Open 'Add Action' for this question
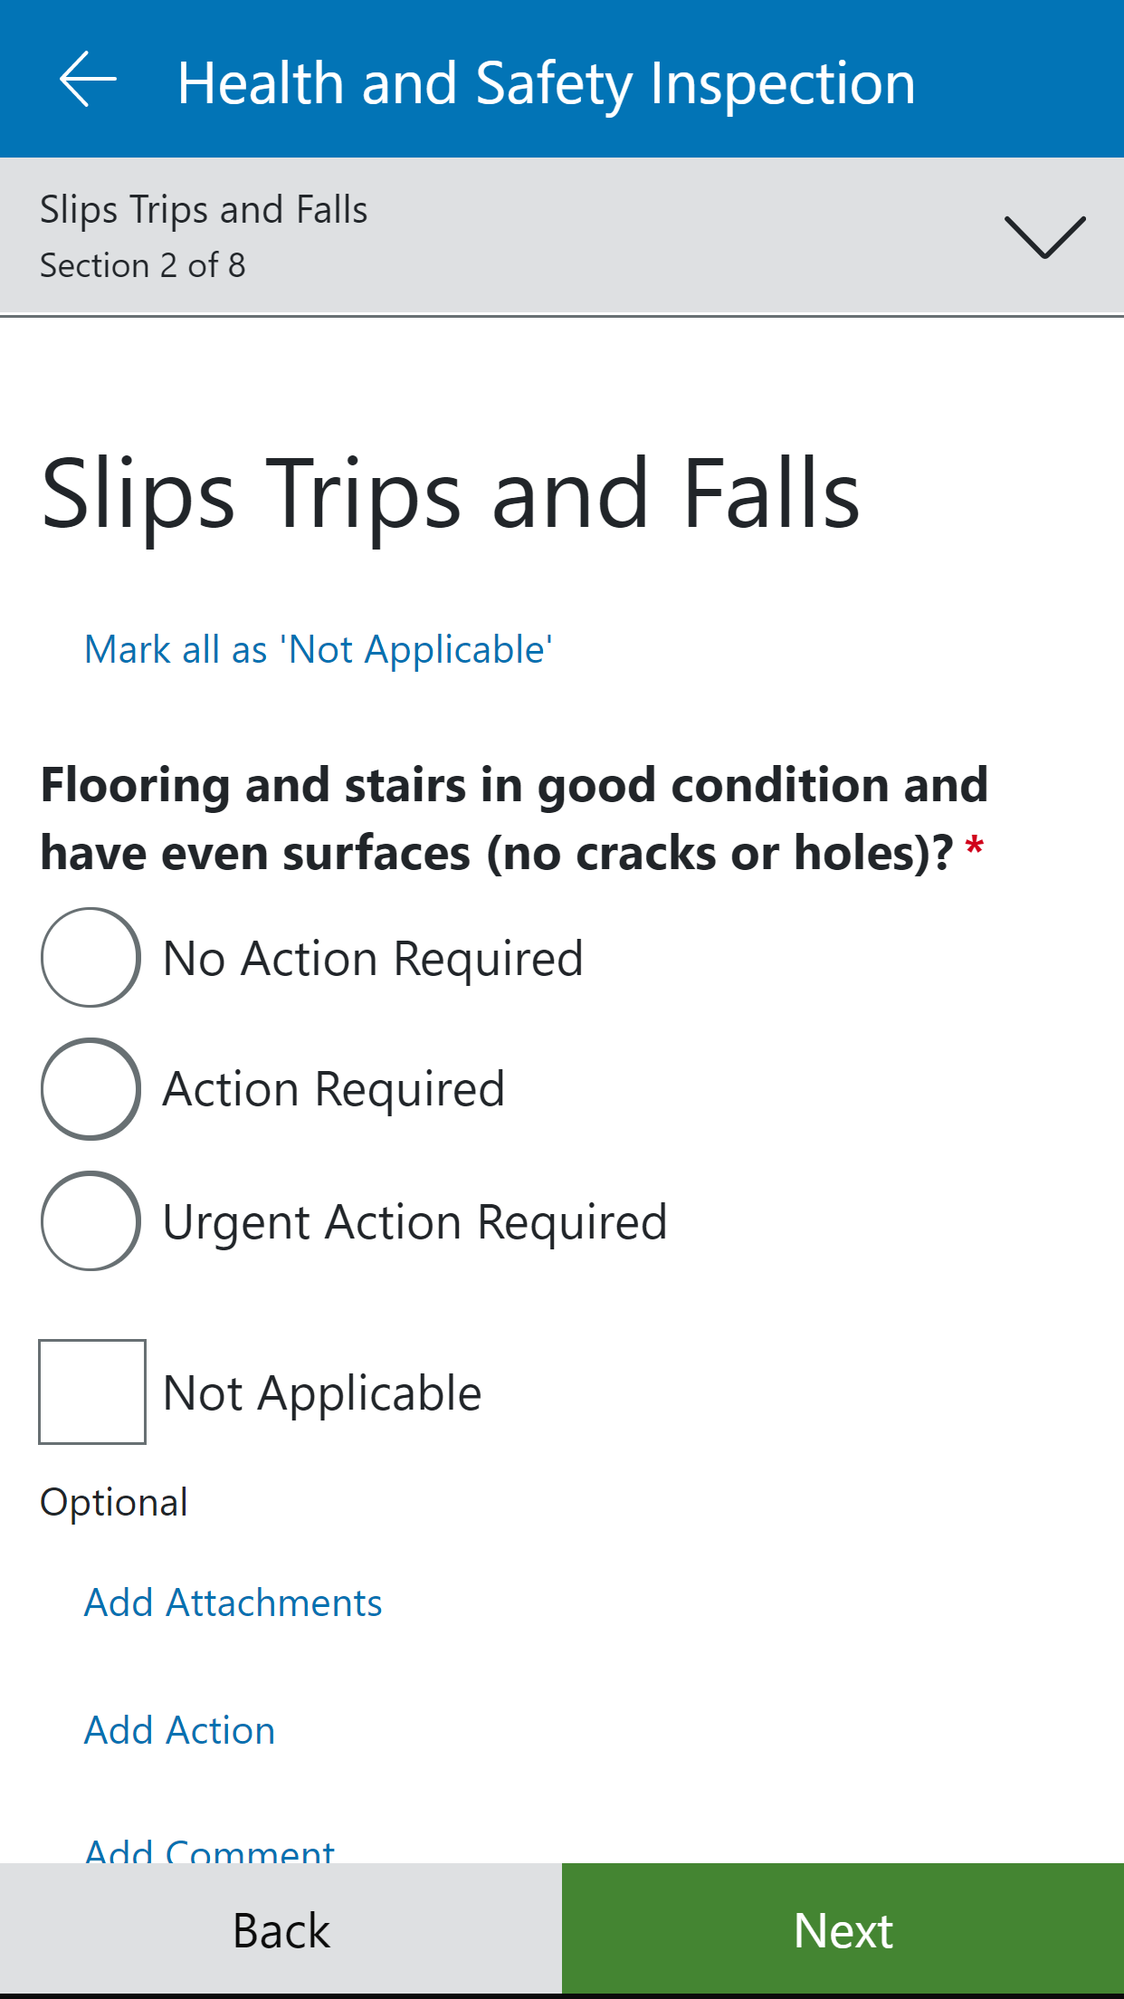The height and width of the screenshot is (1999, 1124). (x=177, y=1729)
